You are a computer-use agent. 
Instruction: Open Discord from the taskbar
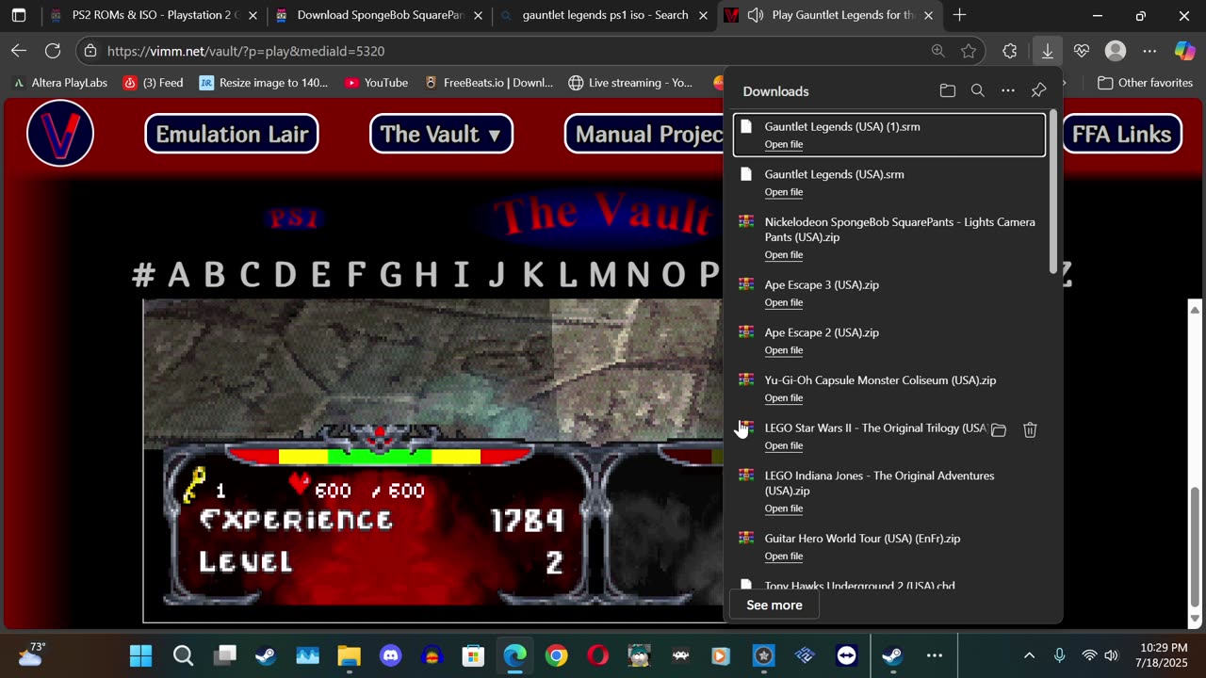[390, 655]
